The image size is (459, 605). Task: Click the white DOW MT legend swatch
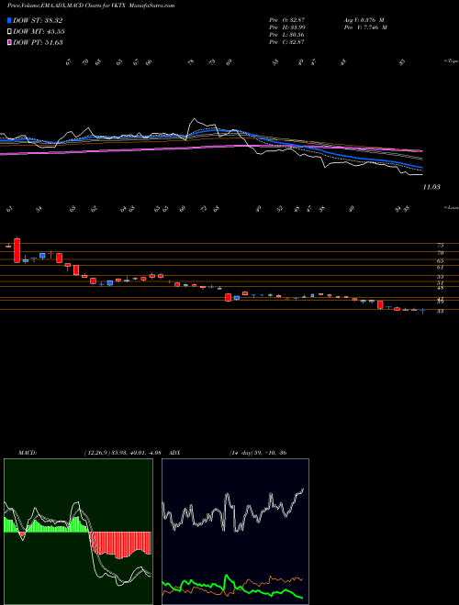(9, 32)
